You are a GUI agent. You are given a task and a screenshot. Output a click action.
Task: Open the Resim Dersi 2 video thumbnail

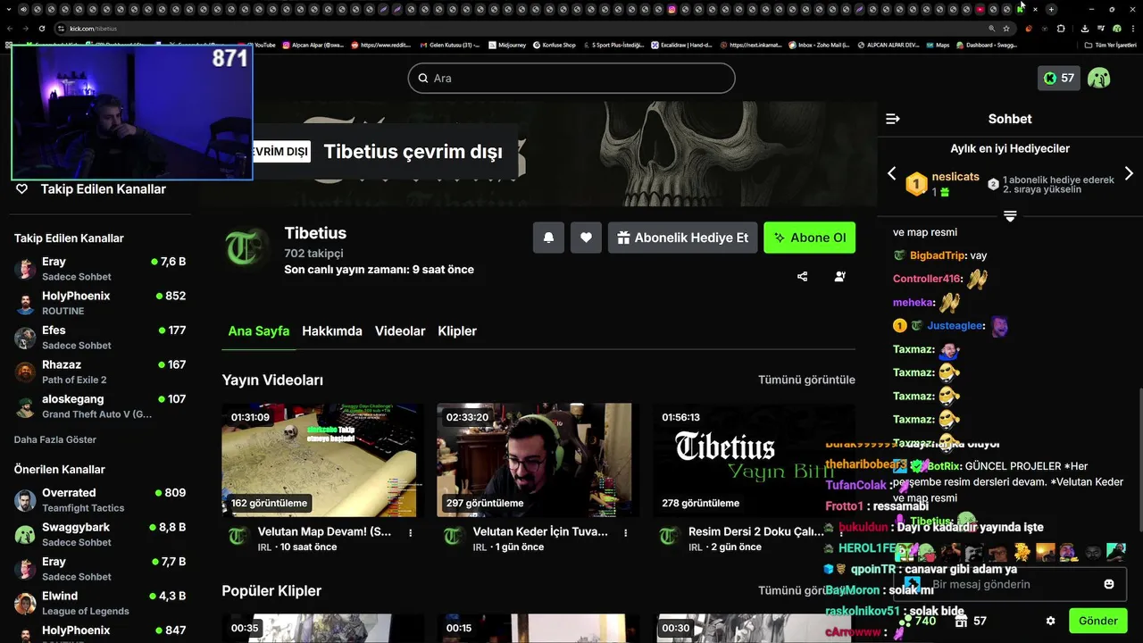tap(754, 460)
